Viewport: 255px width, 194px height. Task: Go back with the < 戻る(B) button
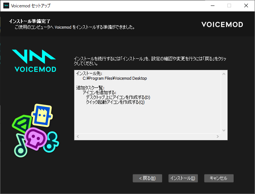(147, 178)
